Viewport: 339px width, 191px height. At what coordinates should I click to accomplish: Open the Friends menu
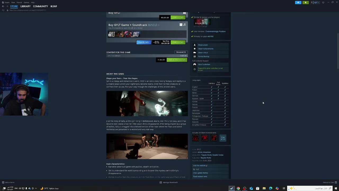click(x=19, y=2)
